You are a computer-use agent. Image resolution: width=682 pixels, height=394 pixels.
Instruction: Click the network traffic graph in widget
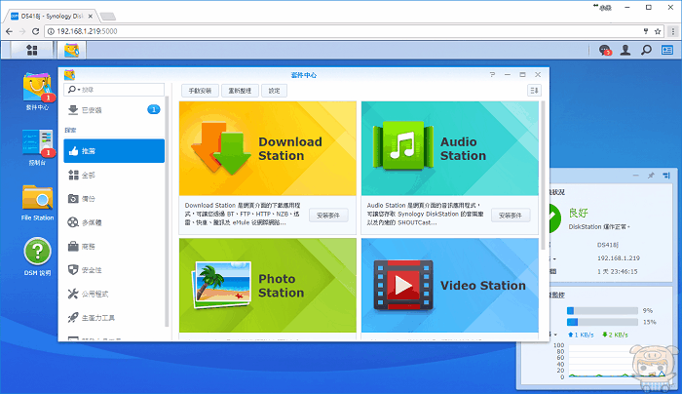click(x=616, y=361)
